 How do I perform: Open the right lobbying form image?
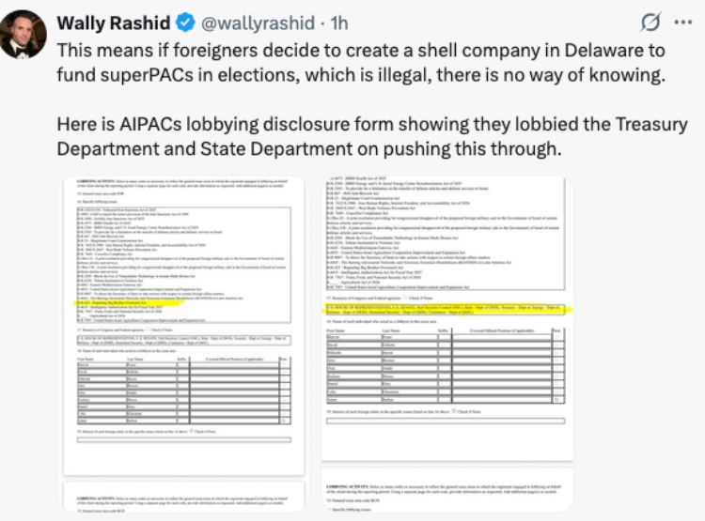447,344
